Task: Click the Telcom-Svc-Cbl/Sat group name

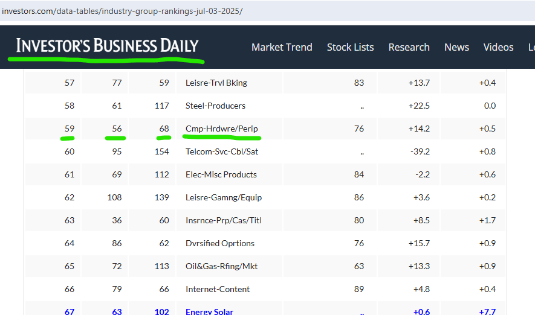Action: click(x=222, y=151)
